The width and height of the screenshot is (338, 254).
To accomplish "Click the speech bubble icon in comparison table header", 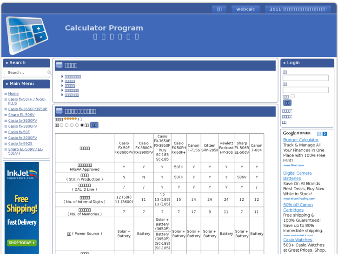I will [59, 111].
